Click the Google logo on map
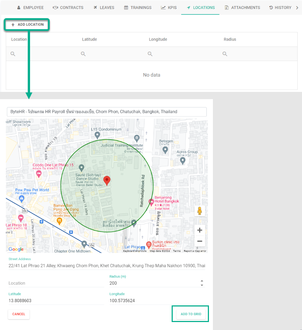 point(16,249)
